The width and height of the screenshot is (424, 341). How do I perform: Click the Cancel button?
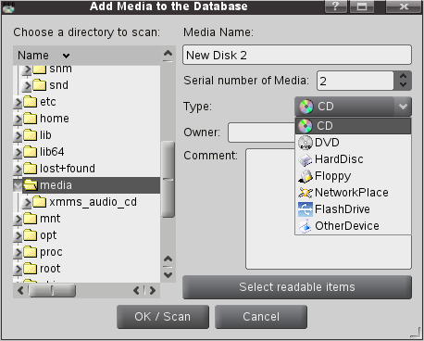pyautogui.click(x=261, y=317)
